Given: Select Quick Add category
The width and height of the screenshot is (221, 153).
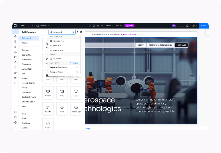Looking at the screenshot, I should pos(29,38).
